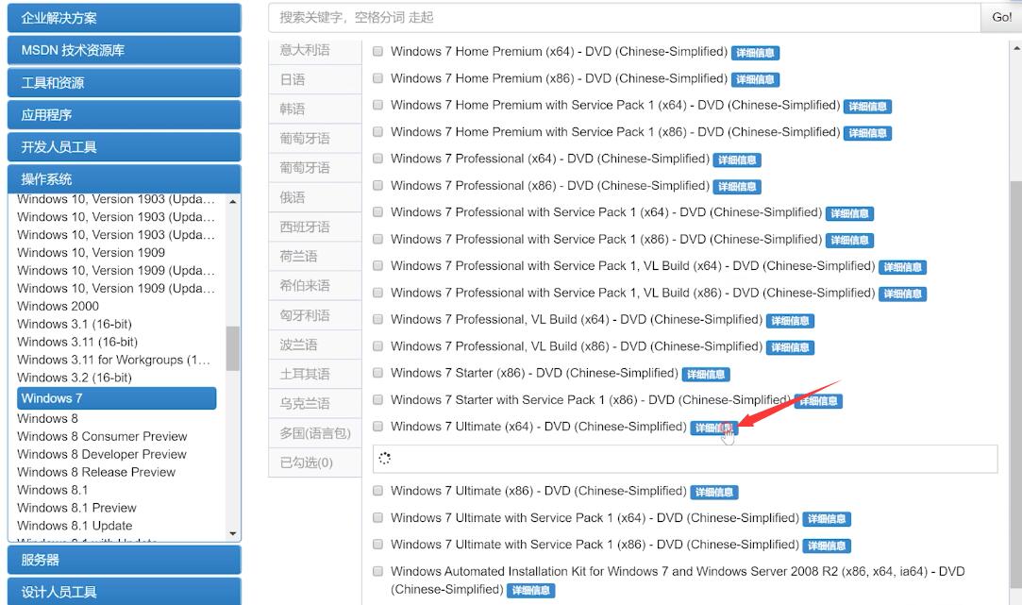Open 详细信息 for Automated Installation Kit
This screenshot has height=605, width=1022.
click(530, 591)
